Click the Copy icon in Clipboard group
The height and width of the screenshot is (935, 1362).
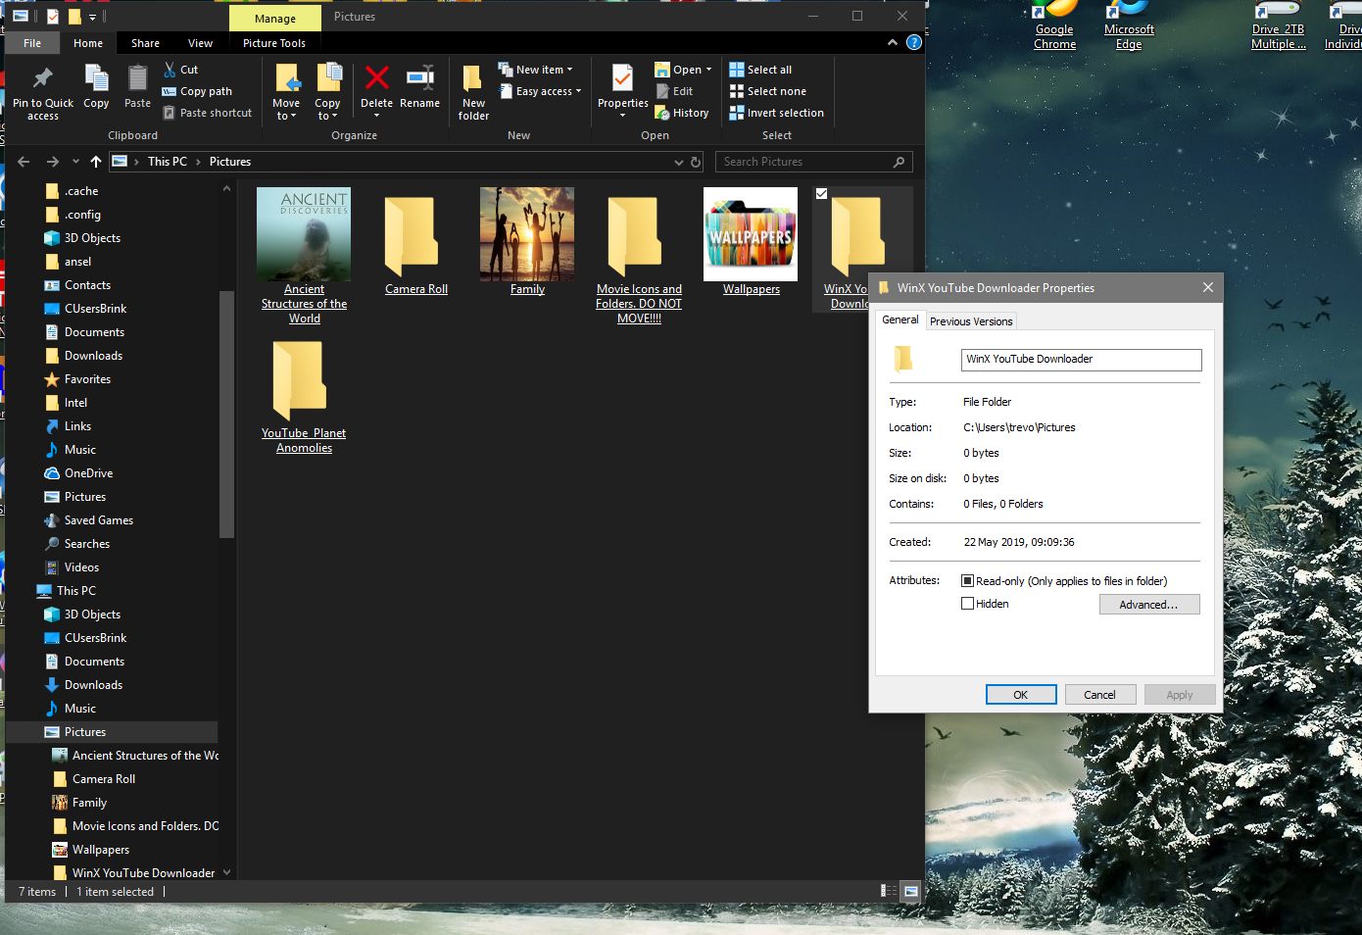[96, 78]
